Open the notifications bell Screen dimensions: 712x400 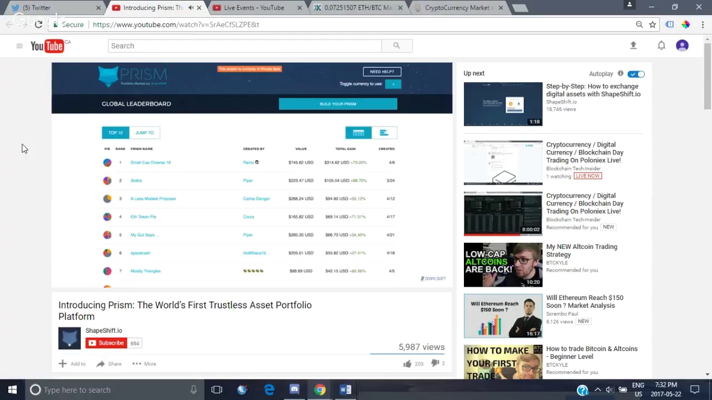[661, 46]
